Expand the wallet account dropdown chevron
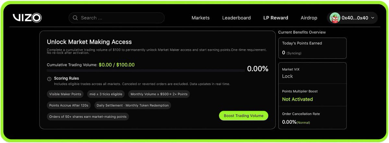Viewport: 389px width, 143px height. pos(372,18)
